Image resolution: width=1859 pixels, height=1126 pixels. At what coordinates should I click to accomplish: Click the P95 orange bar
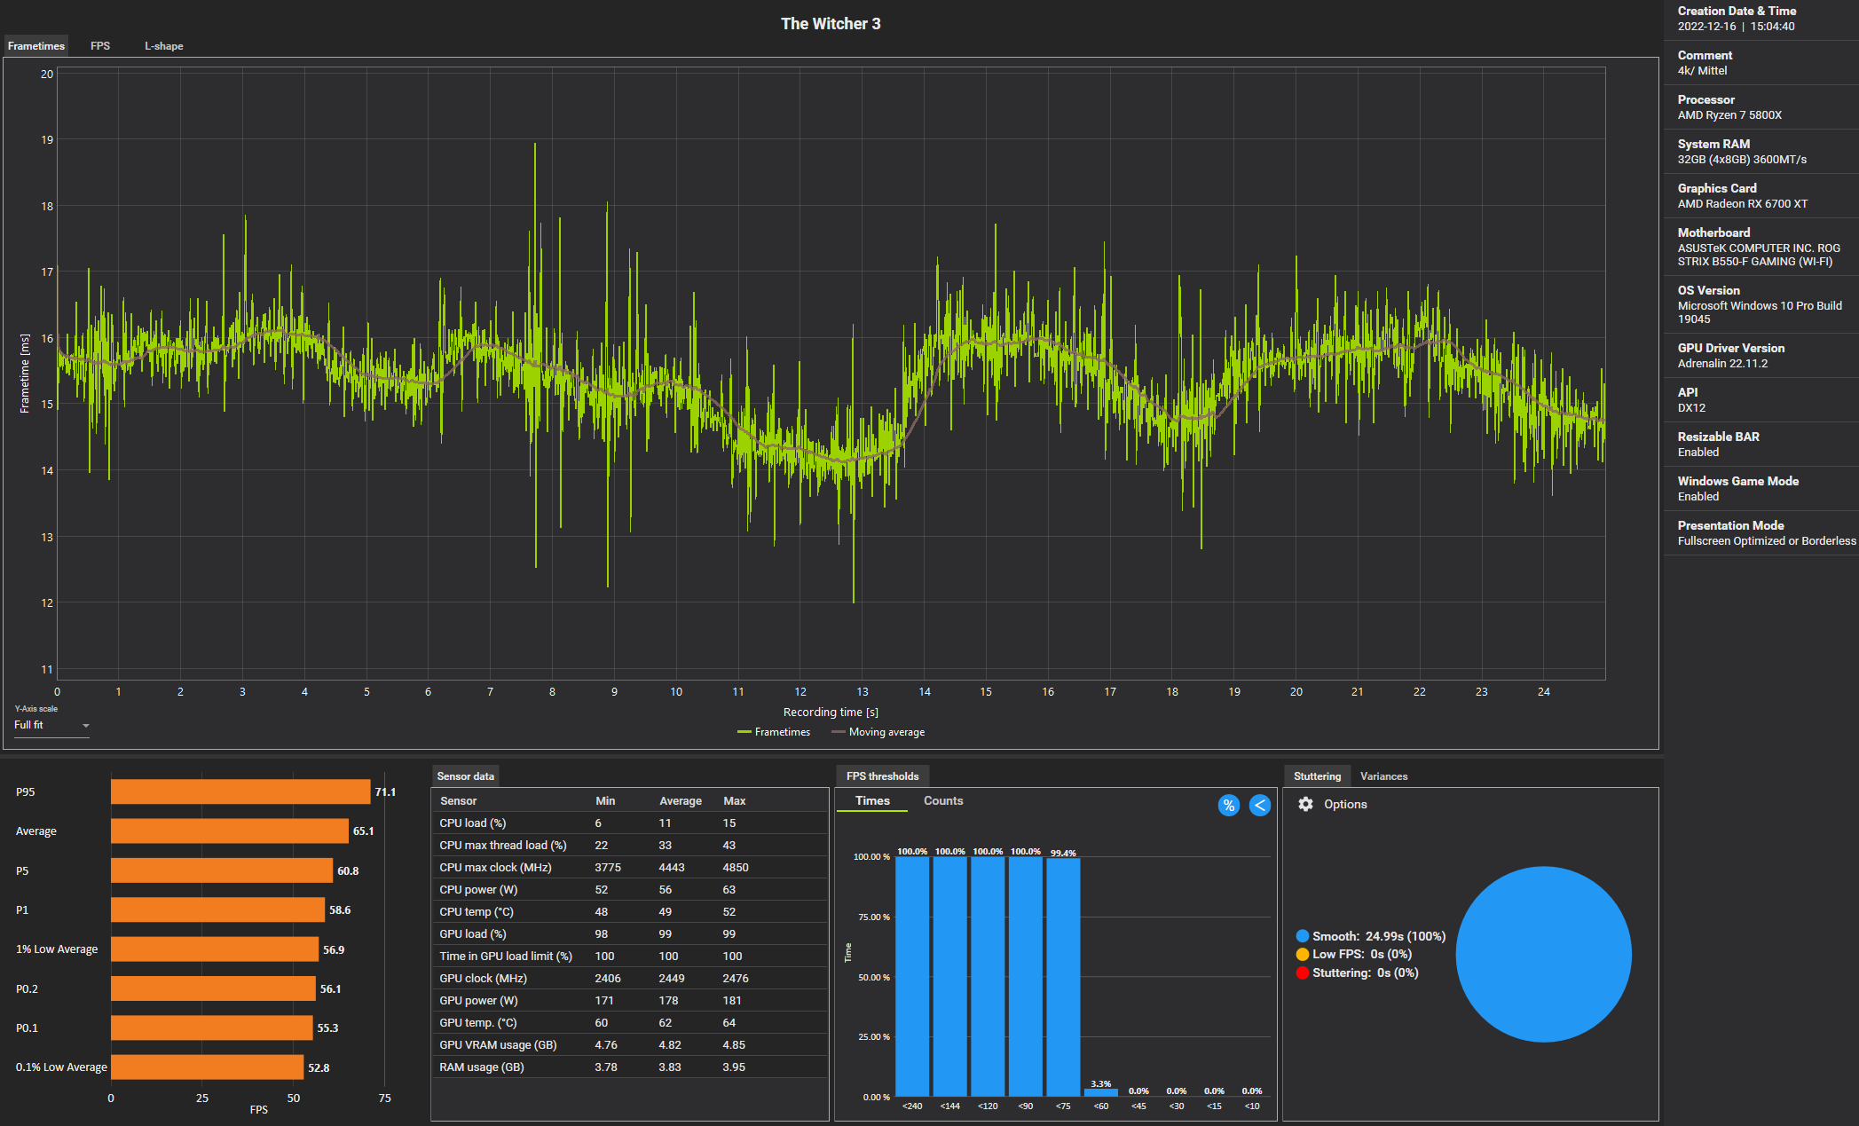pos(240,791)
